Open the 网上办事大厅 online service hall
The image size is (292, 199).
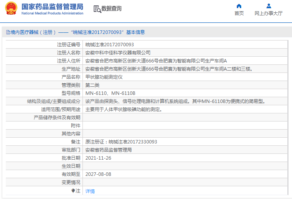268,13
